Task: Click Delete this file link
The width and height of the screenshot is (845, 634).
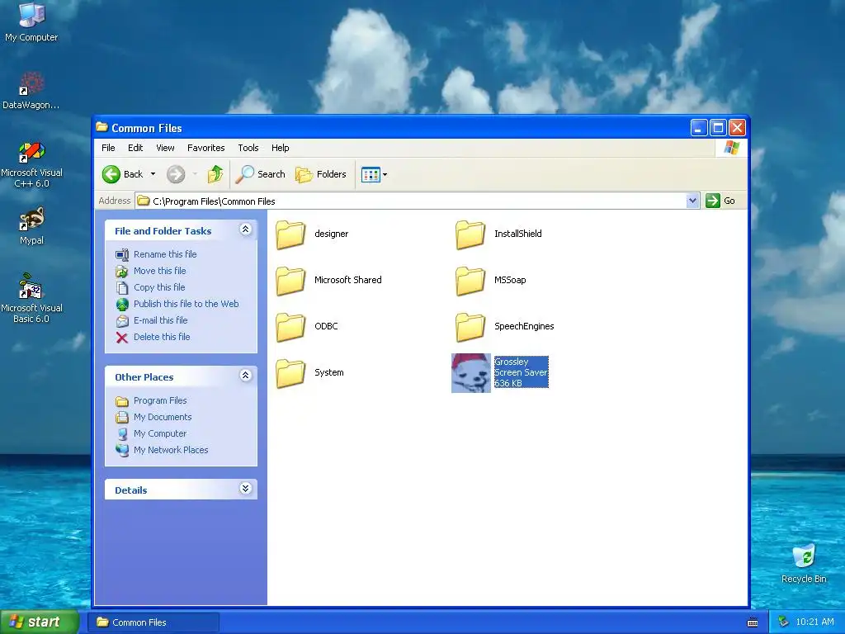Action: (x=162, y=337)
